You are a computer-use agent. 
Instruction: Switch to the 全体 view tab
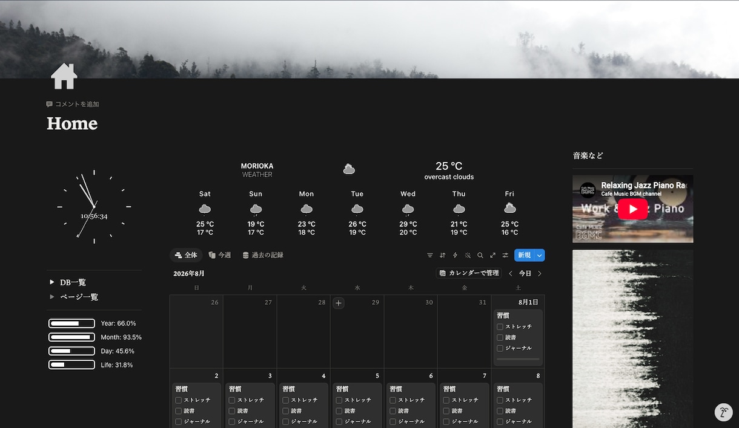coord(186,255)
